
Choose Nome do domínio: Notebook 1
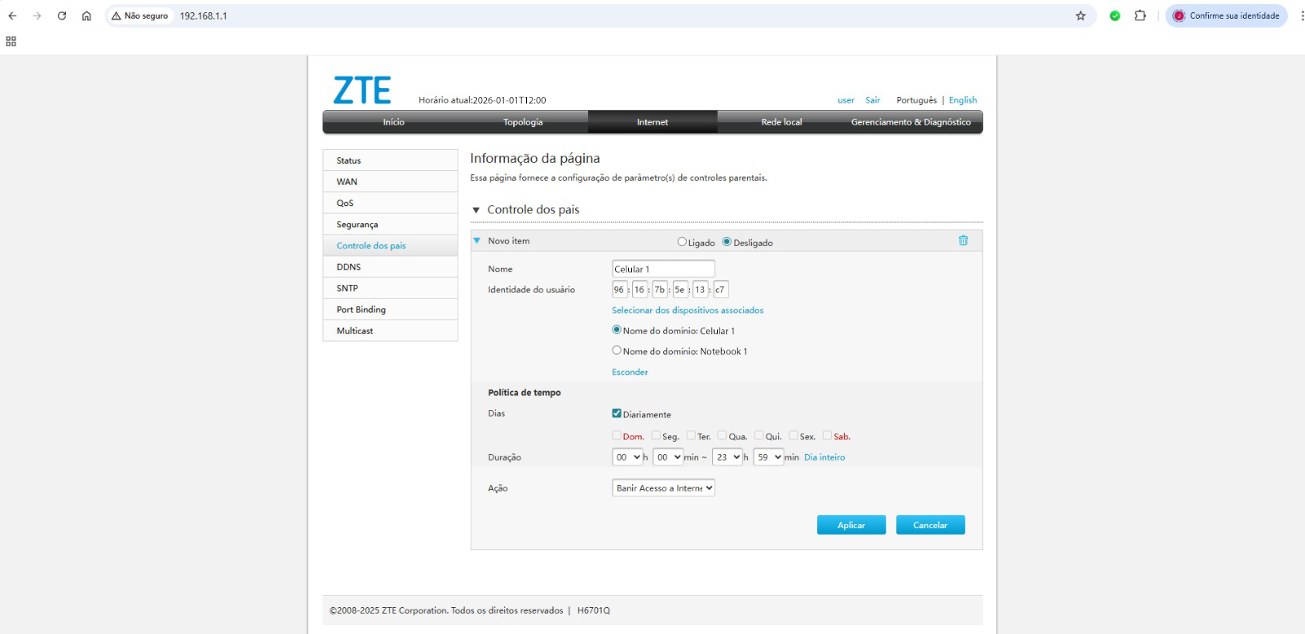point(617,350)
